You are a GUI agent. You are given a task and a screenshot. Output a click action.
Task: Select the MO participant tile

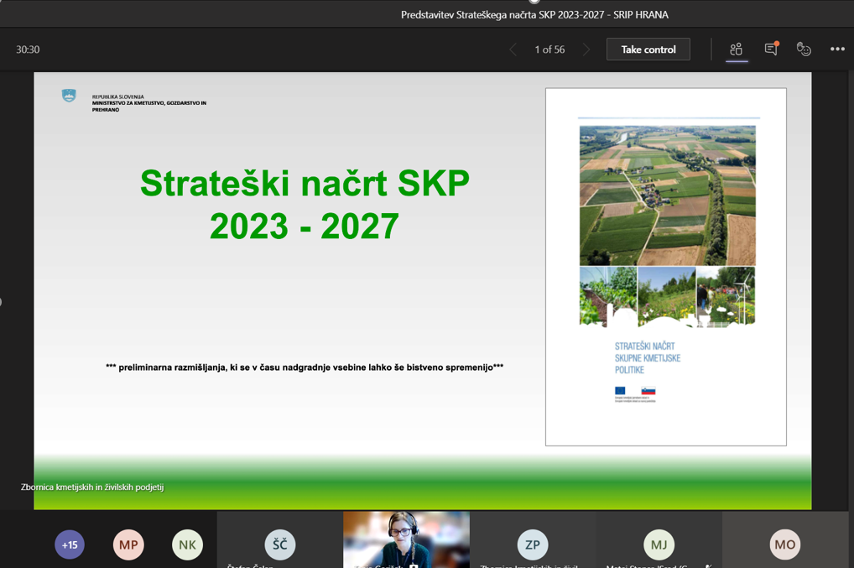coord(785,544)
